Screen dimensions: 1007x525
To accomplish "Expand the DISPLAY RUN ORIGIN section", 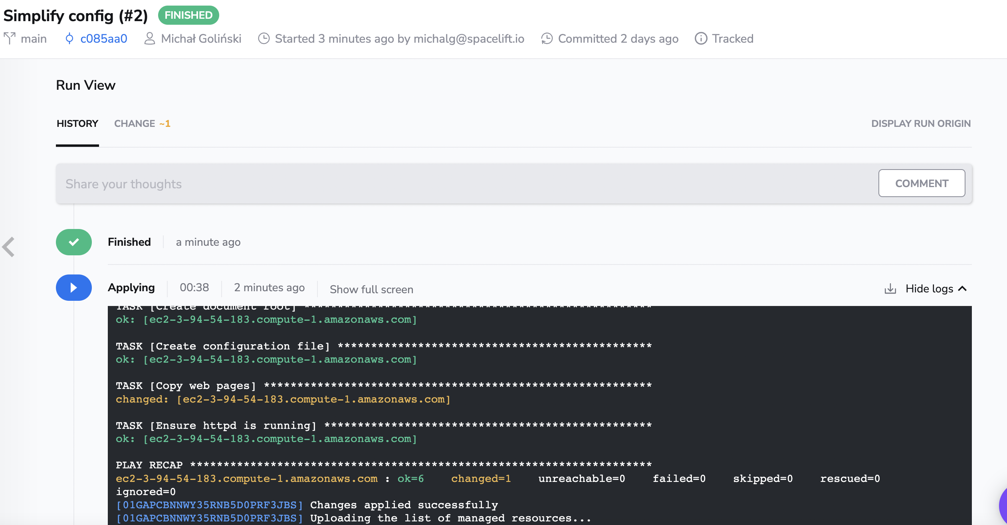I will tap(920, 123).
